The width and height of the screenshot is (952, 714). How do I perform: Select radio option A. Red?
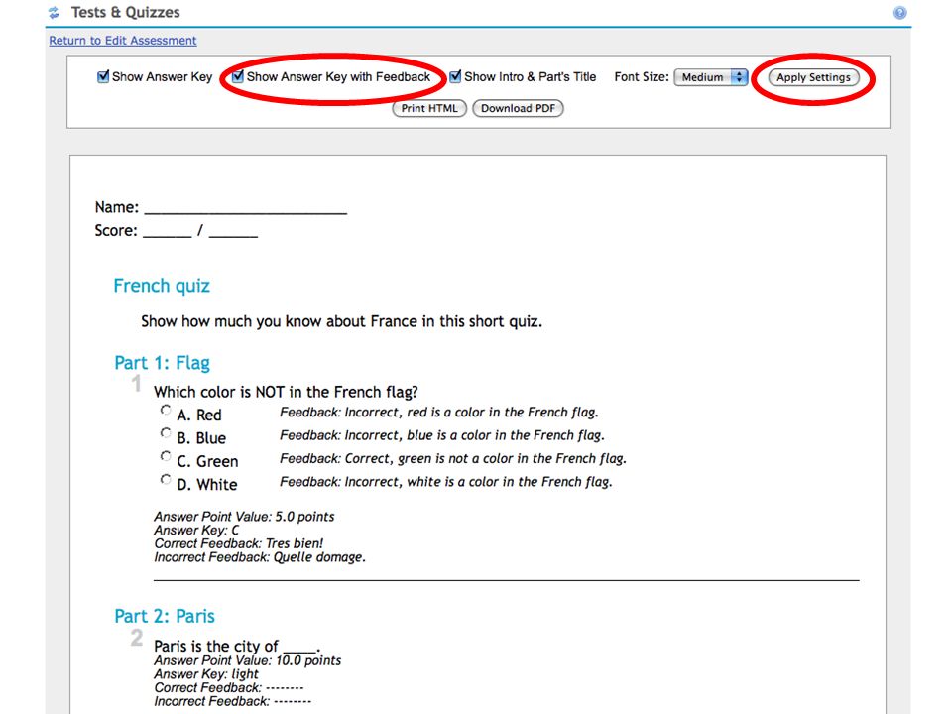point(166,410)
